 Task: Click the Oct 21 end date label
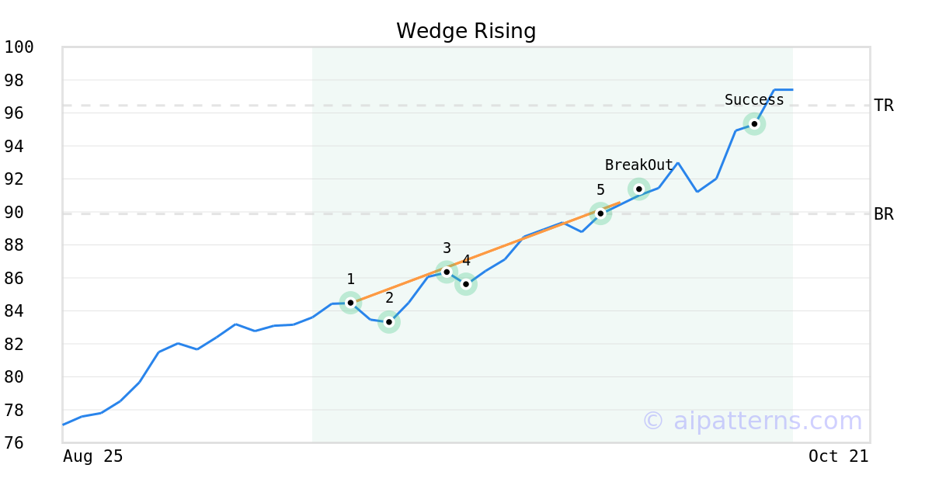point(838,456)
